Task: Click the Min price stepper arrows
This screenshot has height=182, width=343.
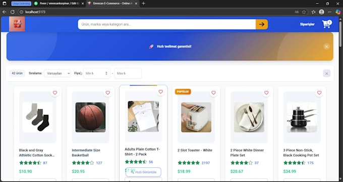Action: pyautogui.click(x=106, y=73)
